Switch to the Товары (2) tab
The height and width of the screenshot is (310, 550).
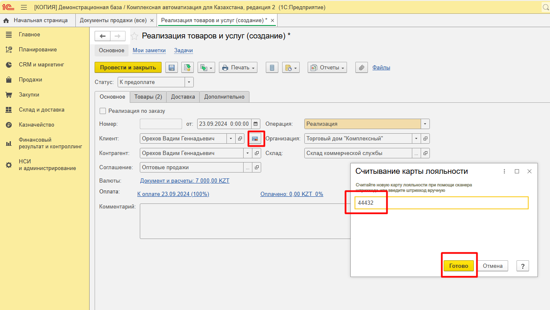click(148, 97)
